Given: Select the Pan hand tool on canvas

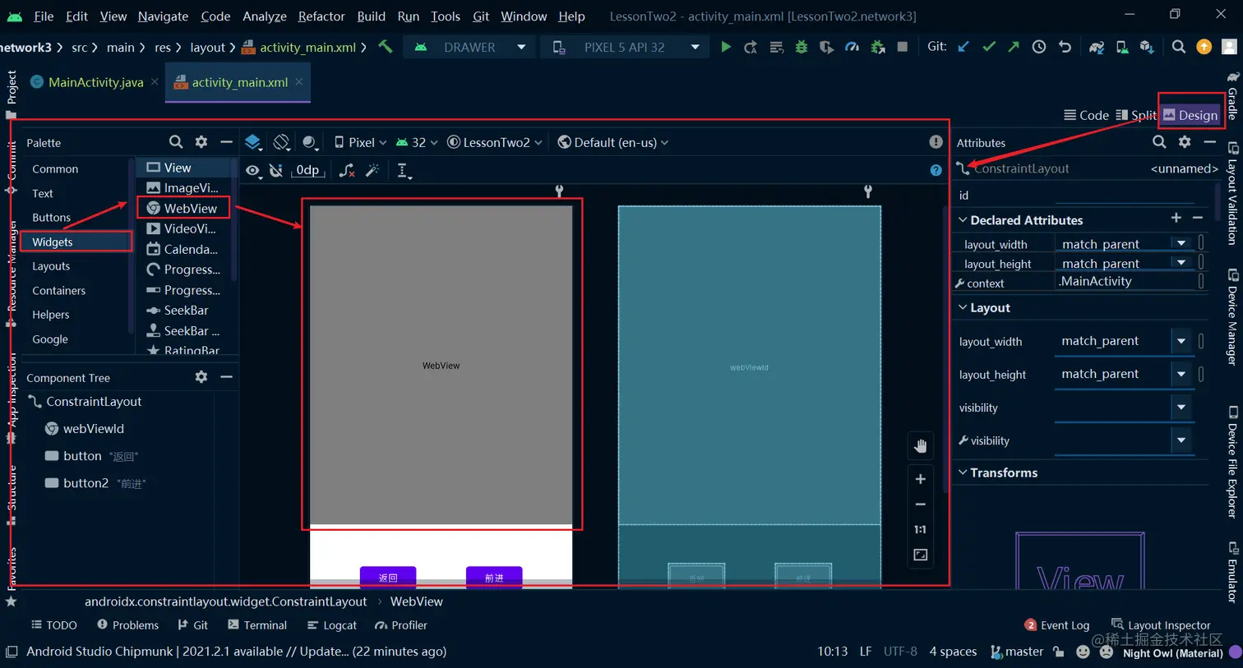Looking at the screenshot, I should pos(921,445).
